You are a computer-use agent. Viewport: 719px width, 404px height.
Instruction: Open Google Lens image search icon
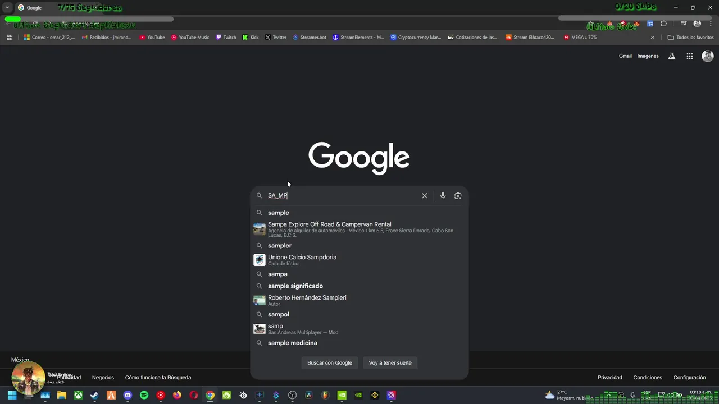[458, 196]
